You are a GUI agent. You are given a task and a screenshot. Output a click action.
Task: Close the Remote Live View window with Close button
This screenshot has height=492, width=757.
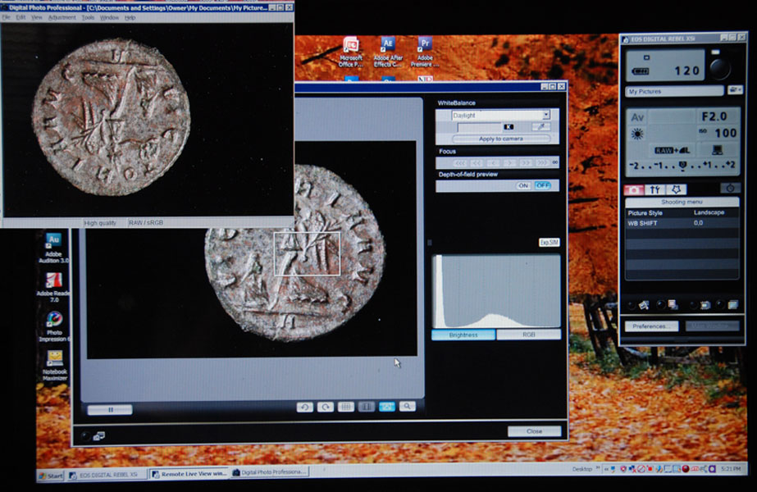tap(534, 431)
